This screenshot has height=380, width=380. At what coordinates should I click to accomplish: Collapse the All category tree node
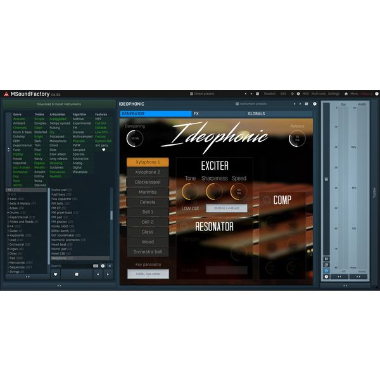pos(6,190)
